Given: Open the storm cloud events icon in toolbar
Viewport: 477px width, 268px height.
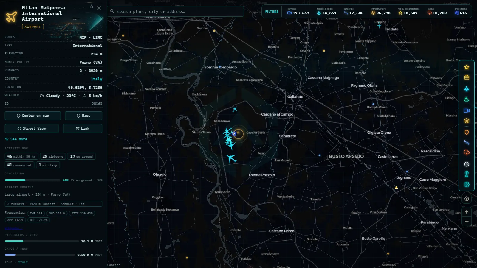Looking at the screenshot, I should [x=467, y=152].
